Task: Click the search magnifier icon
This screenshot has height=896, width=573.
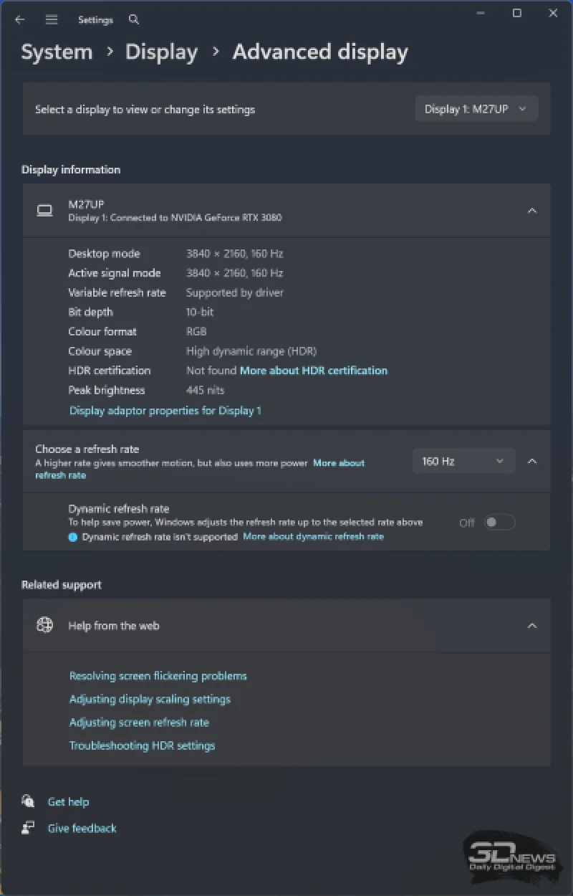Action: [134, 20]
